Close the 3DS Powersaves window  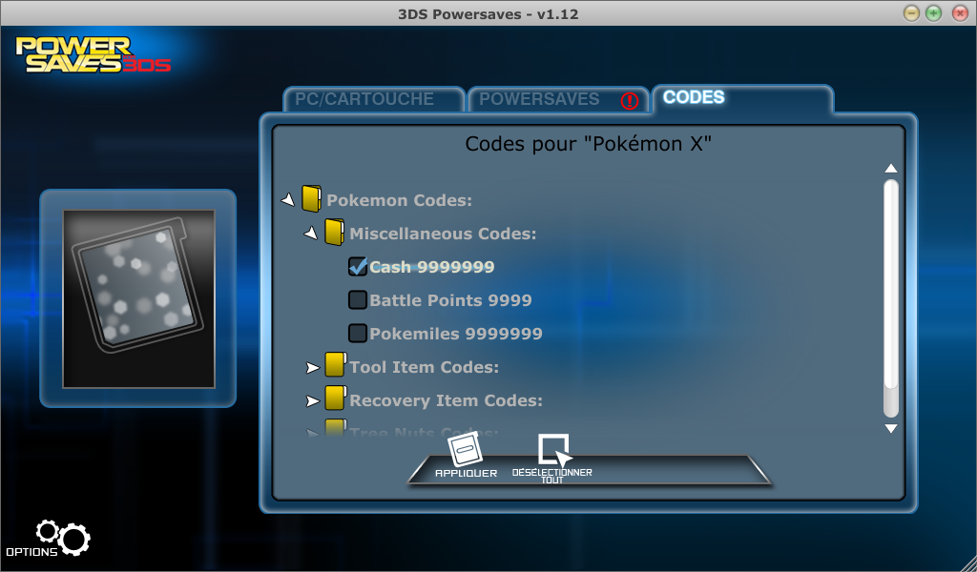click(x=960, y=13)
